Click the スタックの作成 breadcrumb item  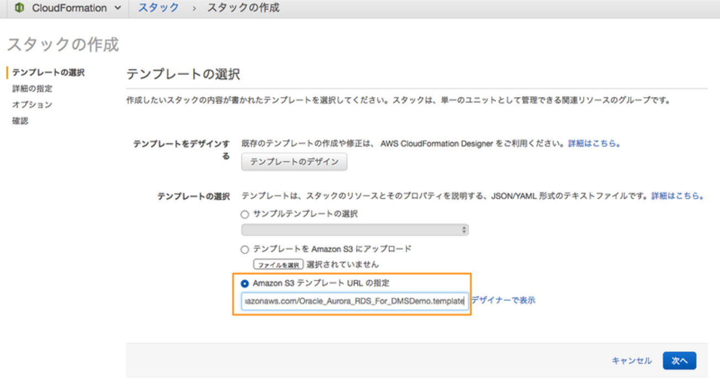tap(243, 8)
